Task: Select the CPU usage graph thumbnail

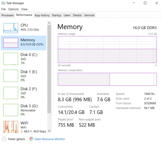Action: pyautogui.click(x=11, y=28)
